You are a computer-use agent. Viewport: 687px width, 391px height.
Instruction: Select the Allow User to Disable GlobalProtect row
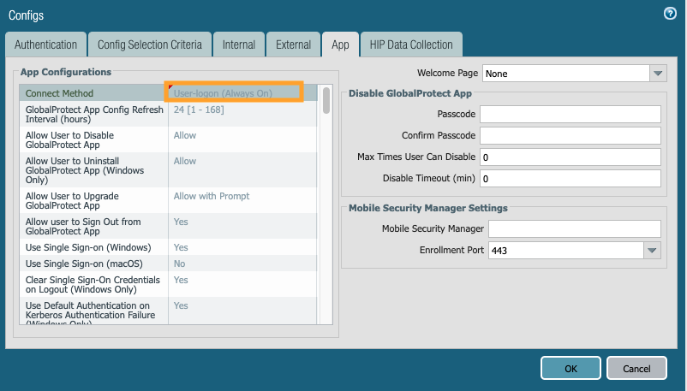tap(94, 140)
